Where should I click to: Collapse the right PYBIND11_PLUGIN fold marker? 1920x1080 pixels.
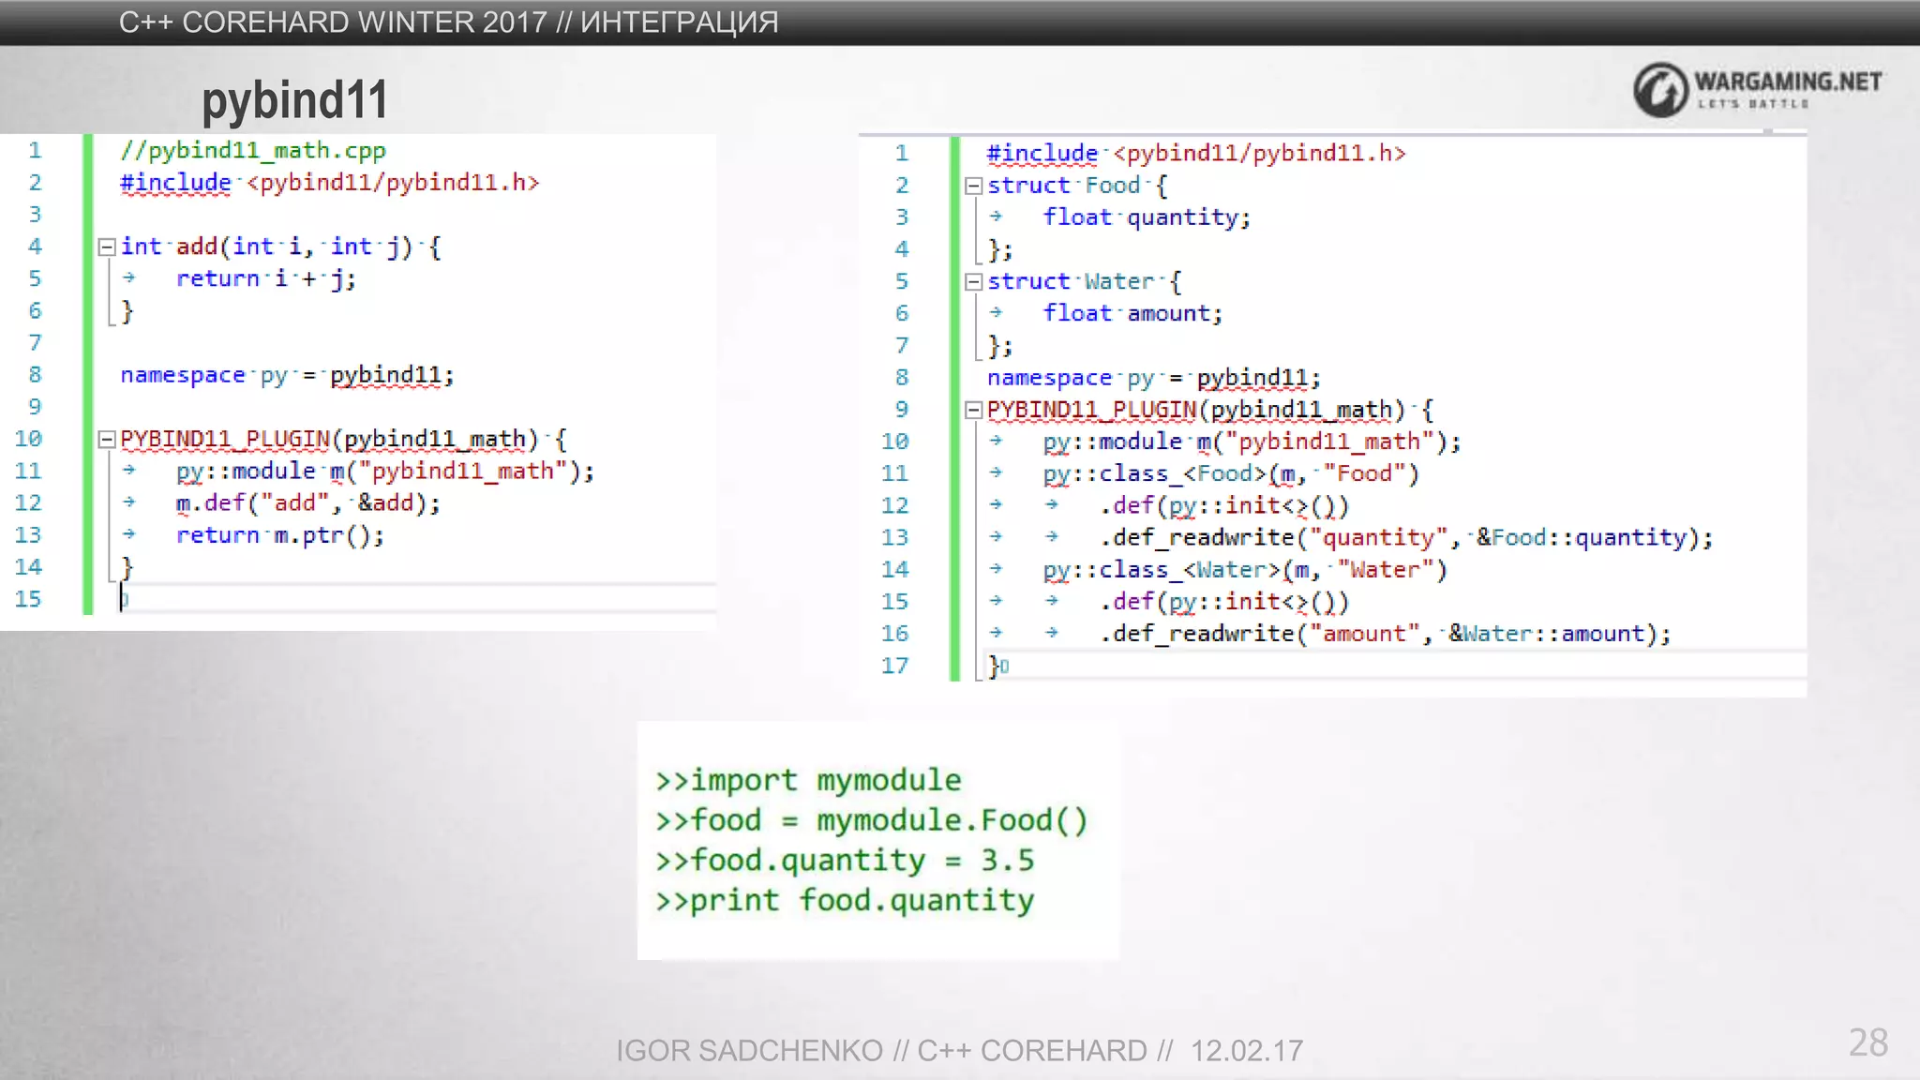pyautogui.click(x=973, y=410)
